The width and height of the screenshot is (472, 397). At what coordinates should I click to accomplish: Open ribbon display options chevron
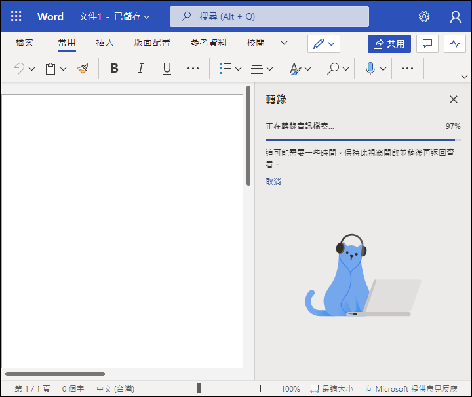(x=464, y=77)
